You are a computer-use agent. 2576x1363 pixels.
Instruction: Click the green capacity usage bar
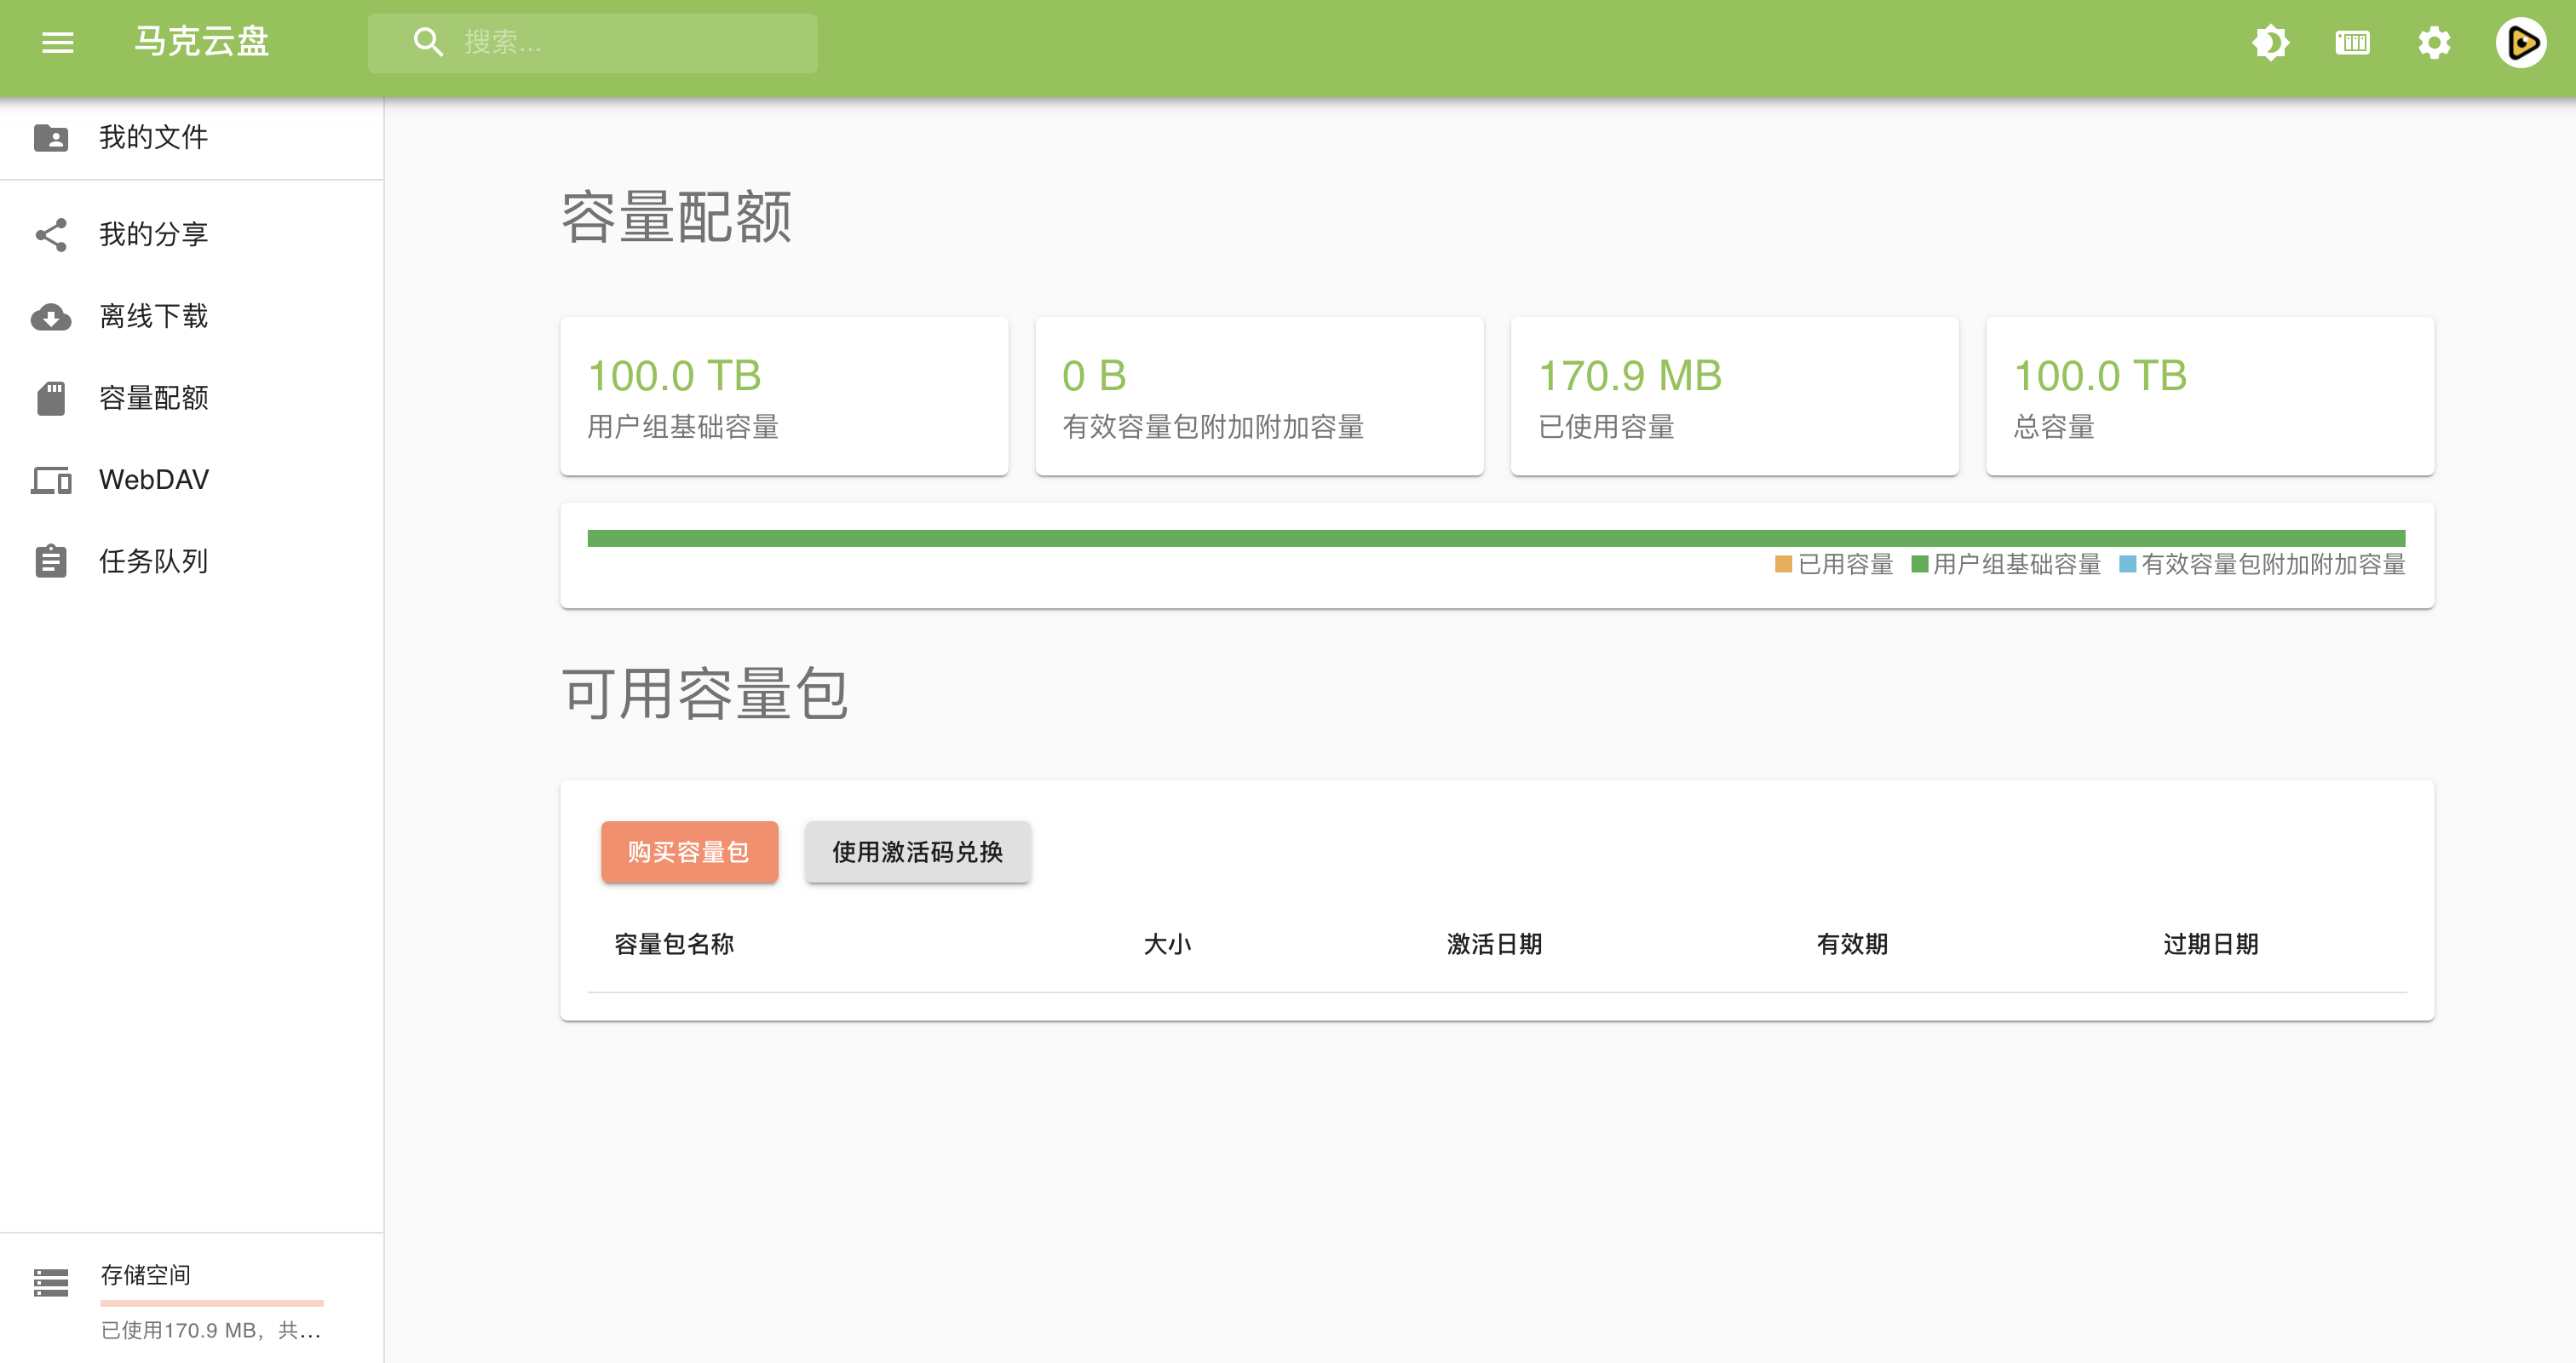[1496, 539]
